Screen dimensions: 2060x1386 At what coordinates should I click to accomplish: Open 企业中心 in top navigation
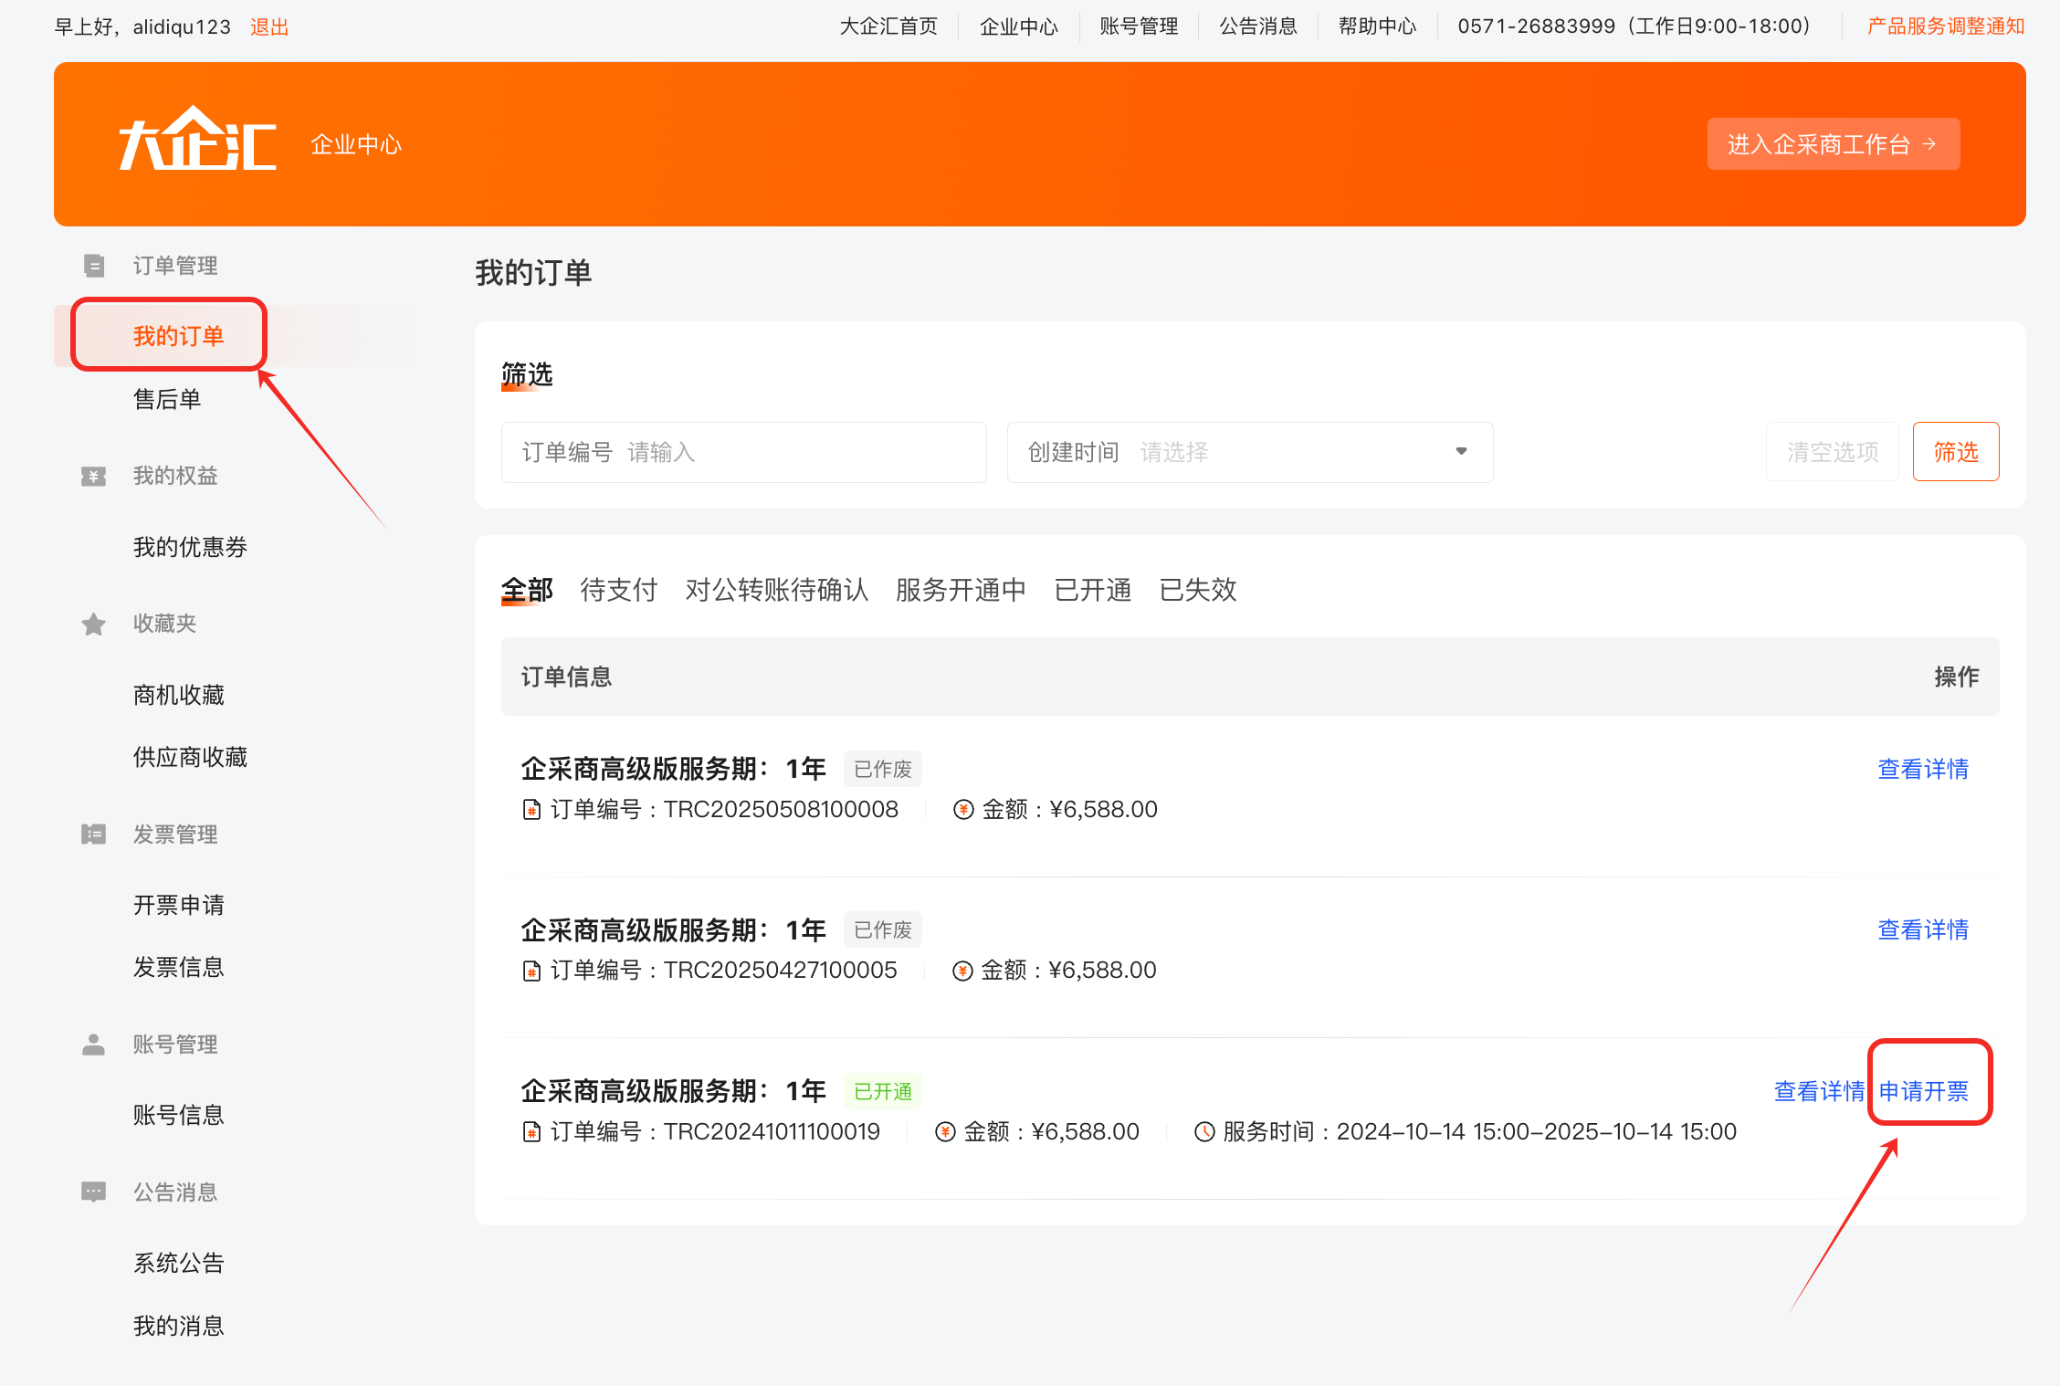[x=1019, y=26]
